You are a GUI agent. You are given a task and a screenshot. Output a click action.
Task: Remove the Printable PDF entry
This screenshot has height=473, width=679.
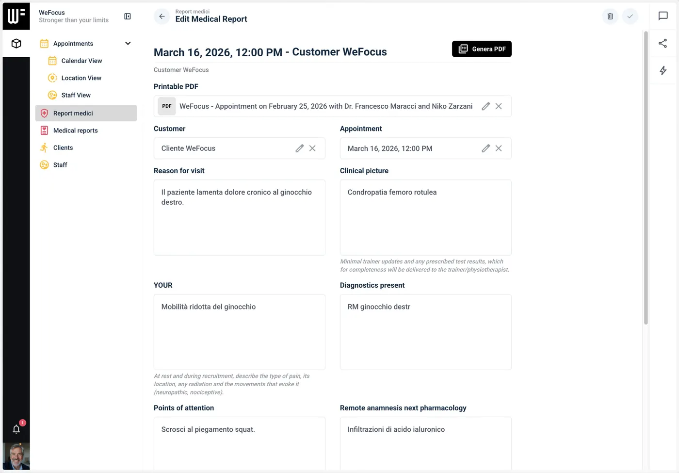[499, 106]
